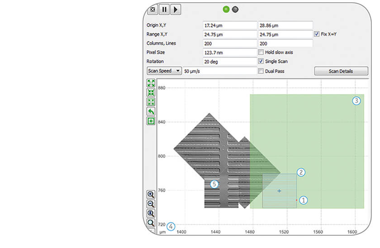This screenshot has height=248, width=380.
Task: Click the plain magnifier icon
Action: click(151, 223)
